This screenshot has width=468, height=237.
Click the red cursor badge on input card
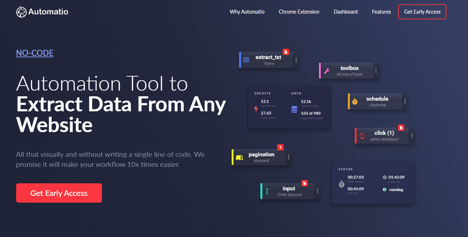tap(304, 183)
